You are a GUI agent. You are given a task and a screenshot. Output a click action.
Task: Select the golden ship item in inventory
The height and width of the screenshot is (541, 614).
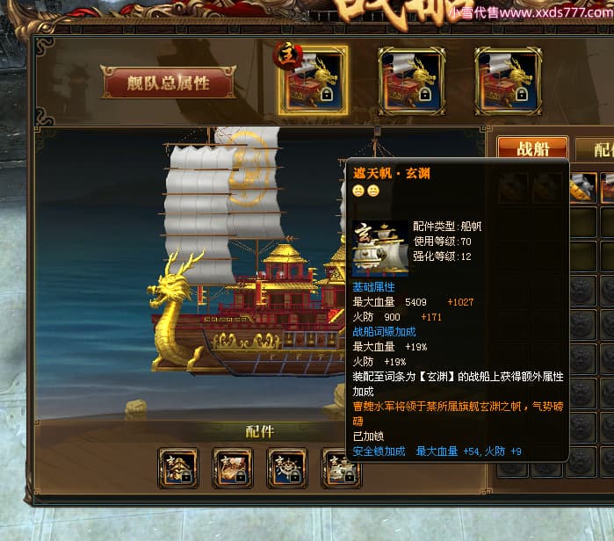click(582, 188)
